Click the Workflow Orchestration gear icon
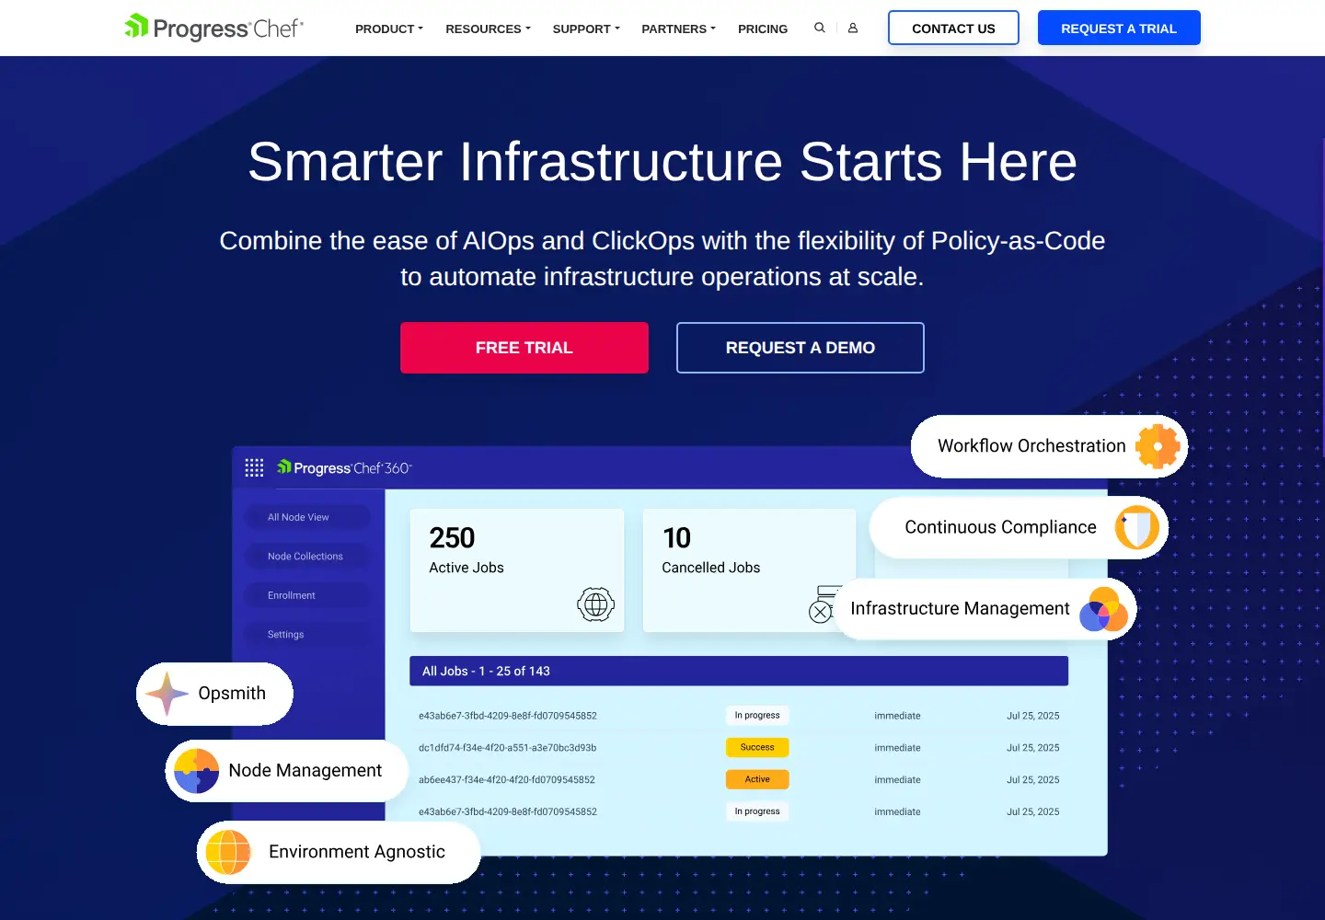The height and width of the screenshot is (920, 1325). (1158, 446)
